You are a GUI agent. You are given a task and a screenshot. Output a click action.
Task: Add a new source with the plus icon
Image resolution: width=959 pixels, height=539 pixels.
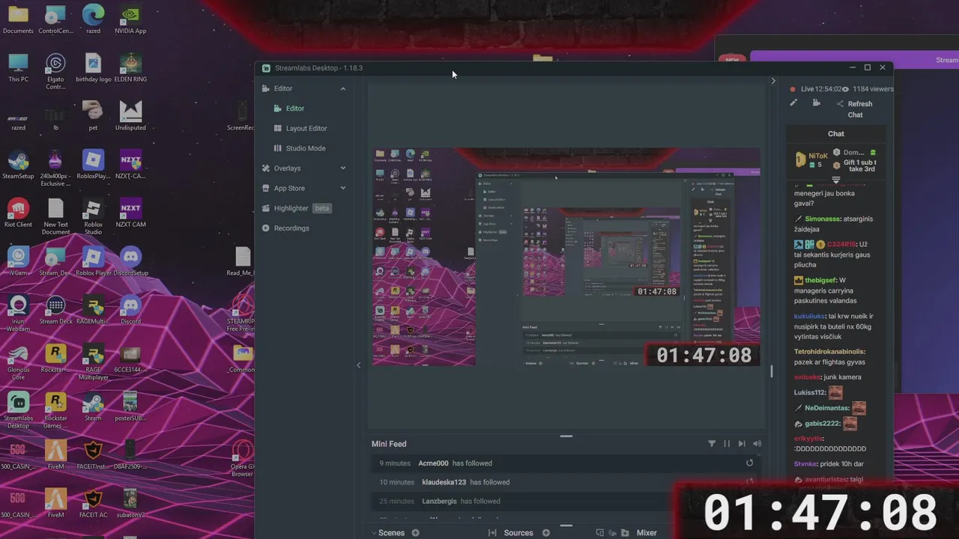click(x=545, y=533)
